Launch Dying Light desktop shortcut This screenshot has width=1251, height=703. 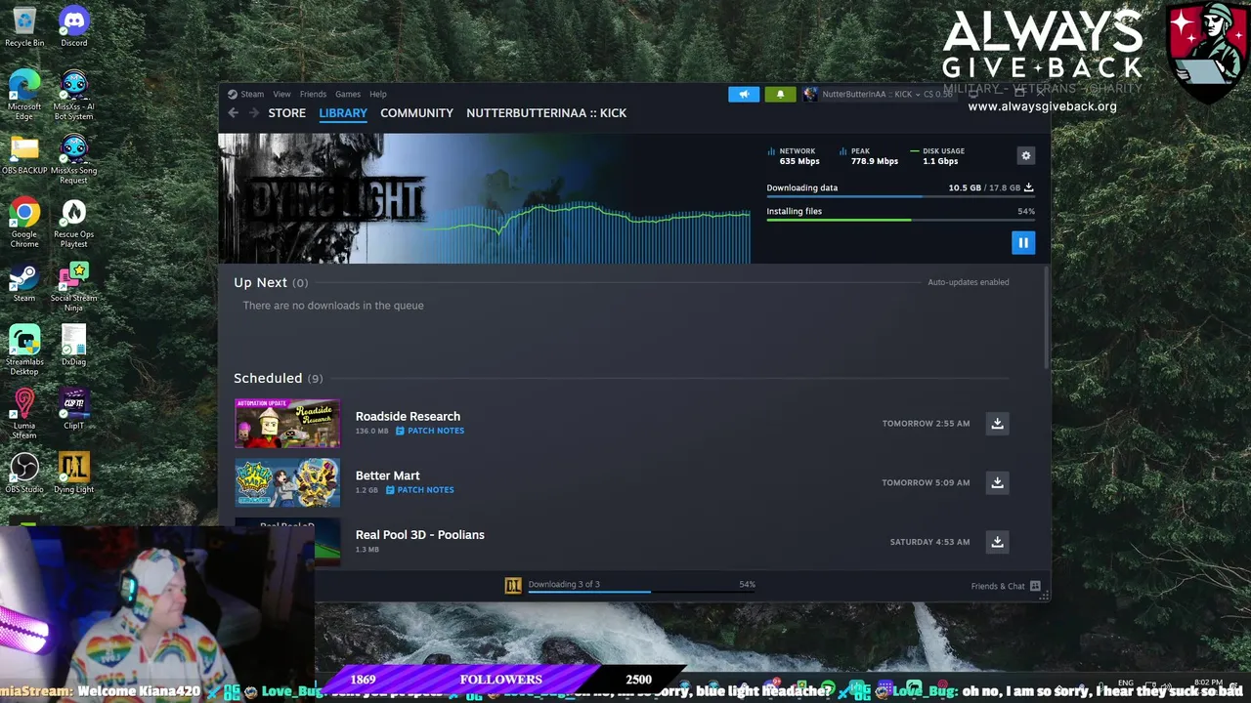tap(73, 473)
